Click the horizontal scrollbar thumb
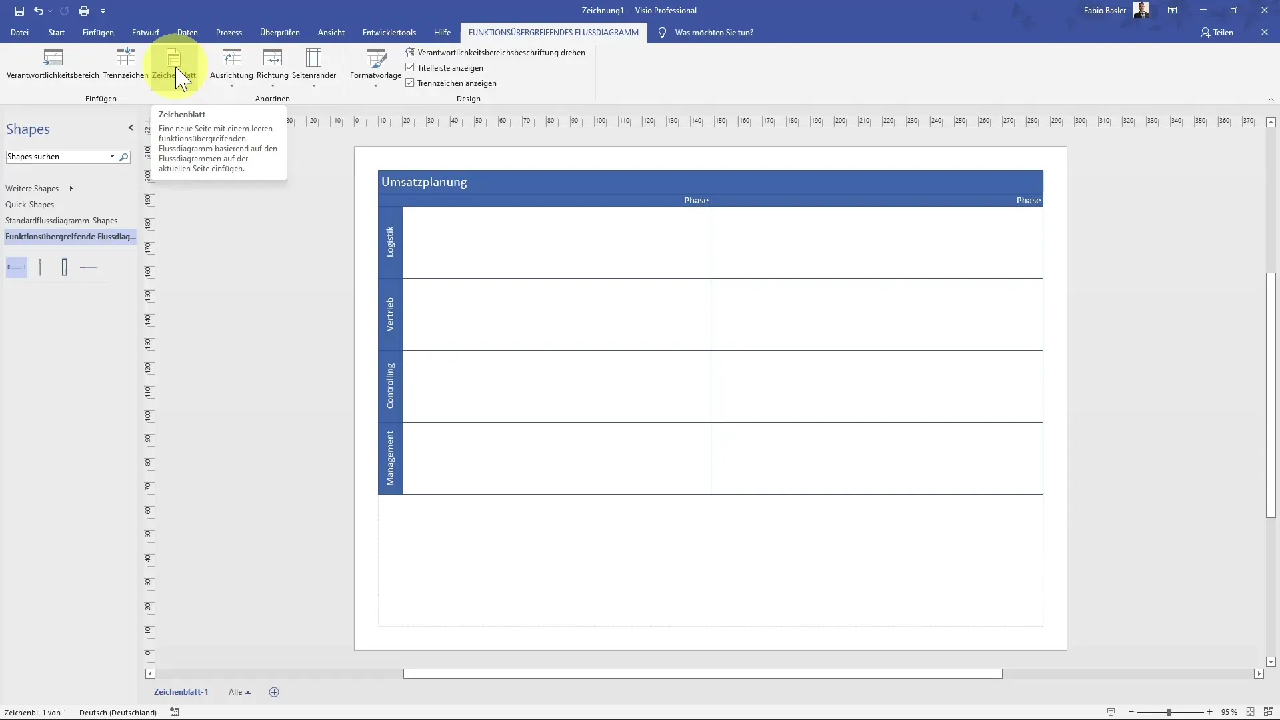Viewport: 1280px width, 720px height. [x=703, y=674]
